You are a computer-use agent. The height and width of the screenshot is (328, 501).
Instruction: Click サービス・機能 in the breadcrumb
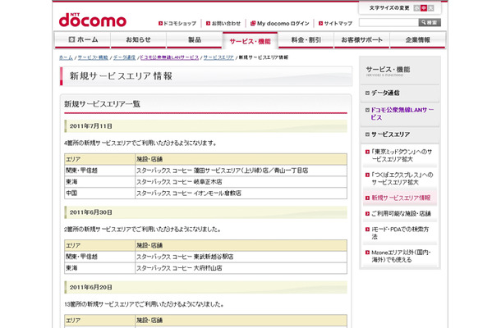[x=93, y=57]
